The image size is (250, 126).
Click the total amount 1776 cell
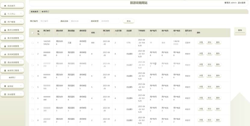click(x=128, y=43)
